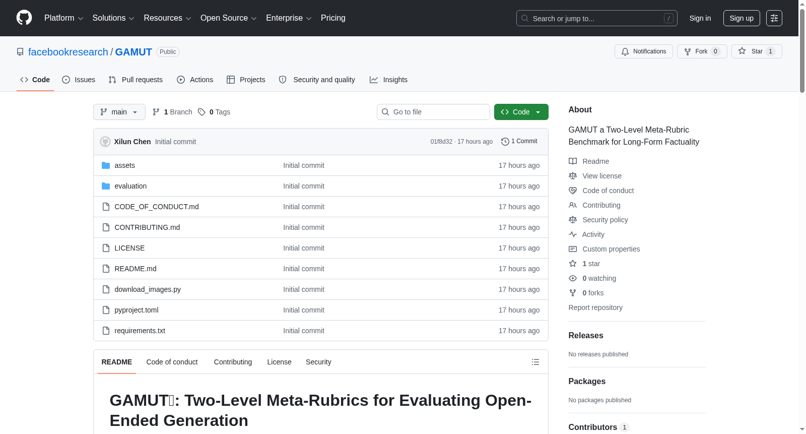Click Report repository link
806x434 pixels.
point(595,307)
